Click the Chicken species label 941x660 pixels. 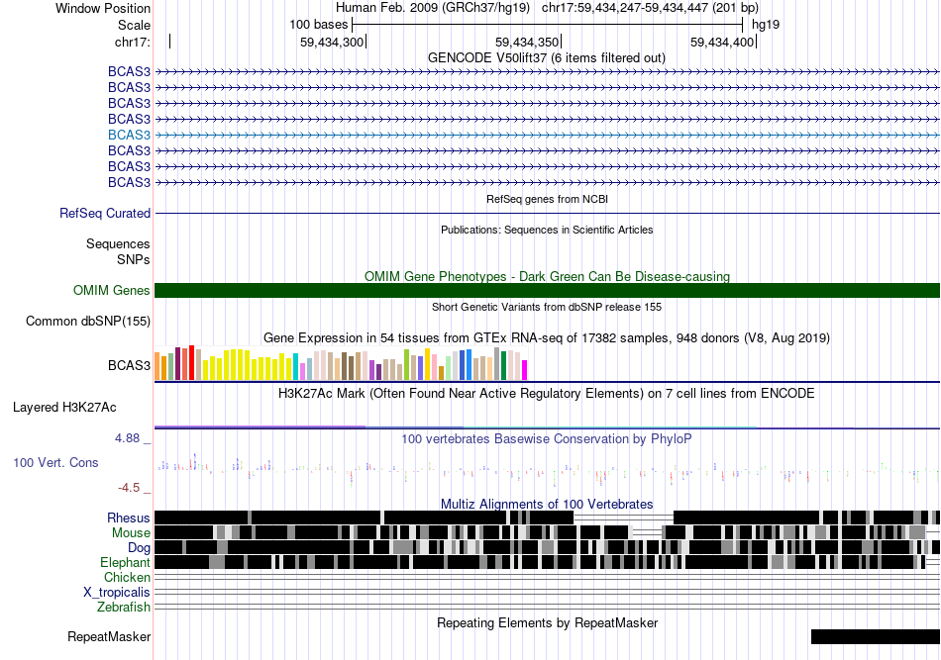tap(127, 577)
